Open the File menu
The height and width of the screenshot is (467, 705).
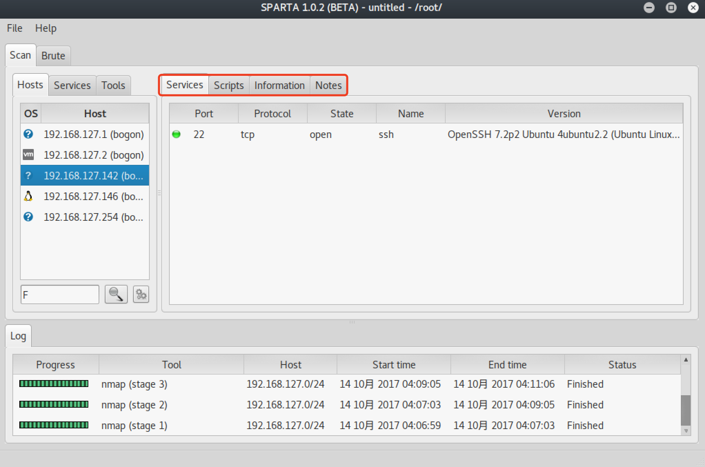pyautogui.click(x=14, y=28)
